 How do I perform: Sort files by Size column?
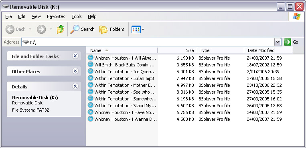(x=177, y=50)
